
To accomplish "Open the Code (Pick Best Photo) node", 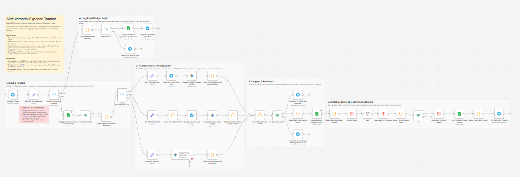I will tap(173, 115).
